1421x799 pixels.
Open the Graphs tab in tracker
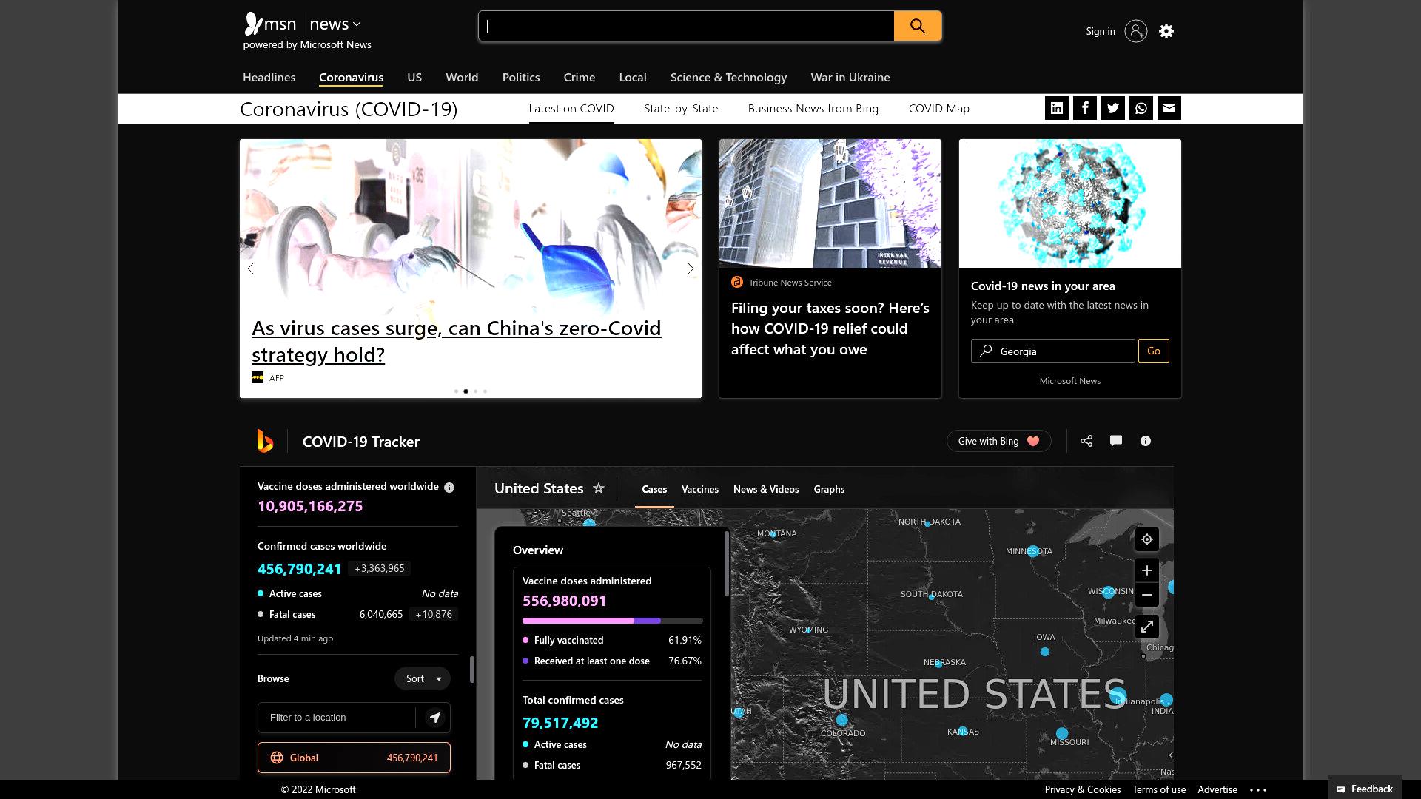(x=829, y=489)
